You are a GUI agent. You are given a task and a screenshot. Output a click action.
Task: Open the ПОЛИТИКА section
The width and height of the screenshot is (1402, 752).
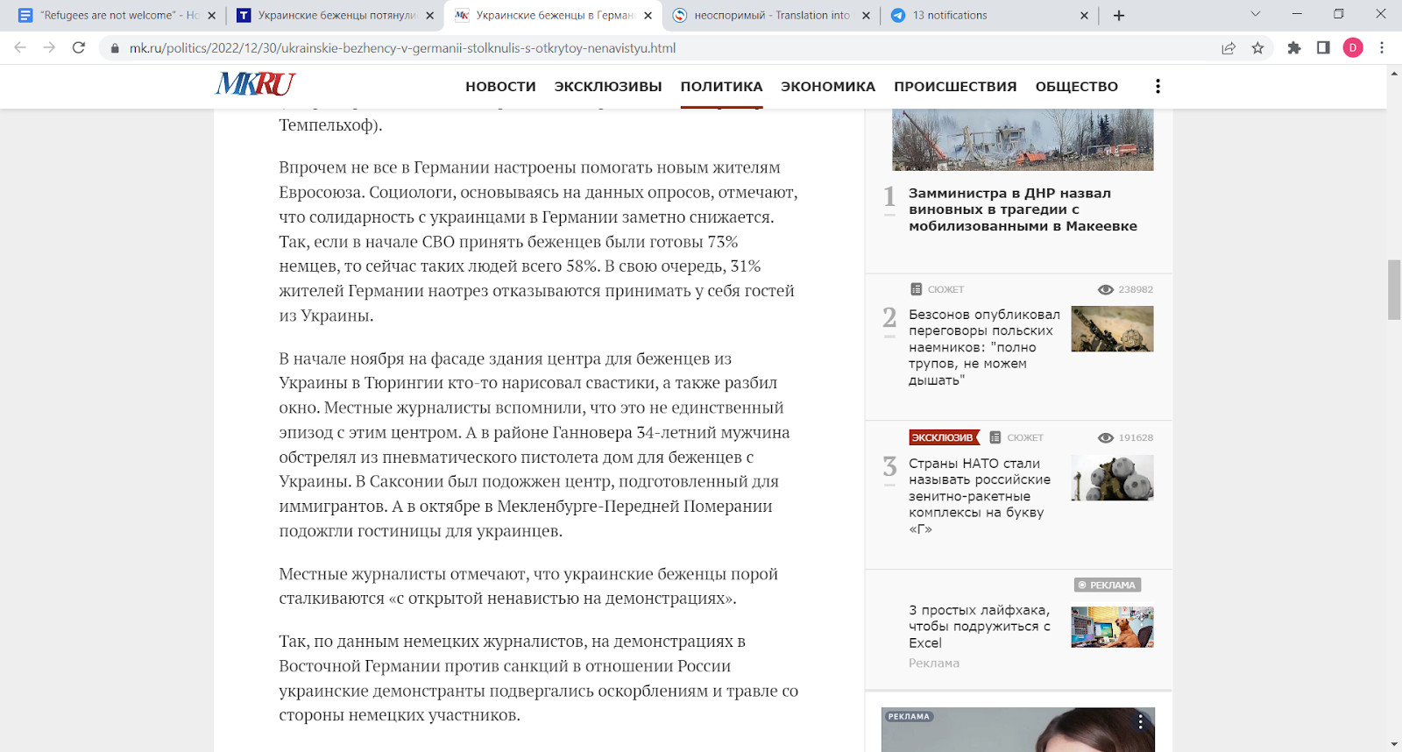722,86
